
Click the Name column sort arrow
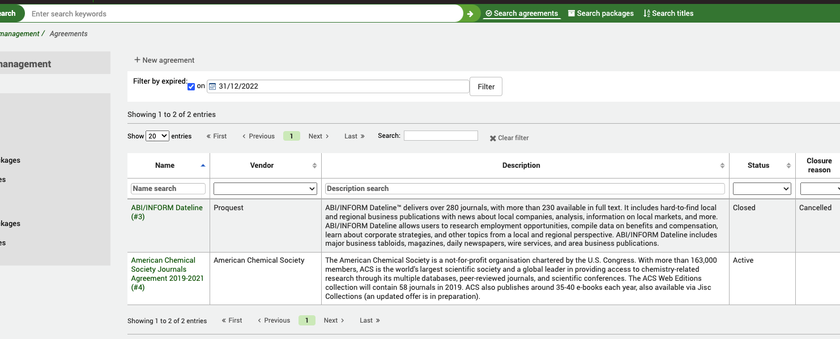tap(202, 165)
